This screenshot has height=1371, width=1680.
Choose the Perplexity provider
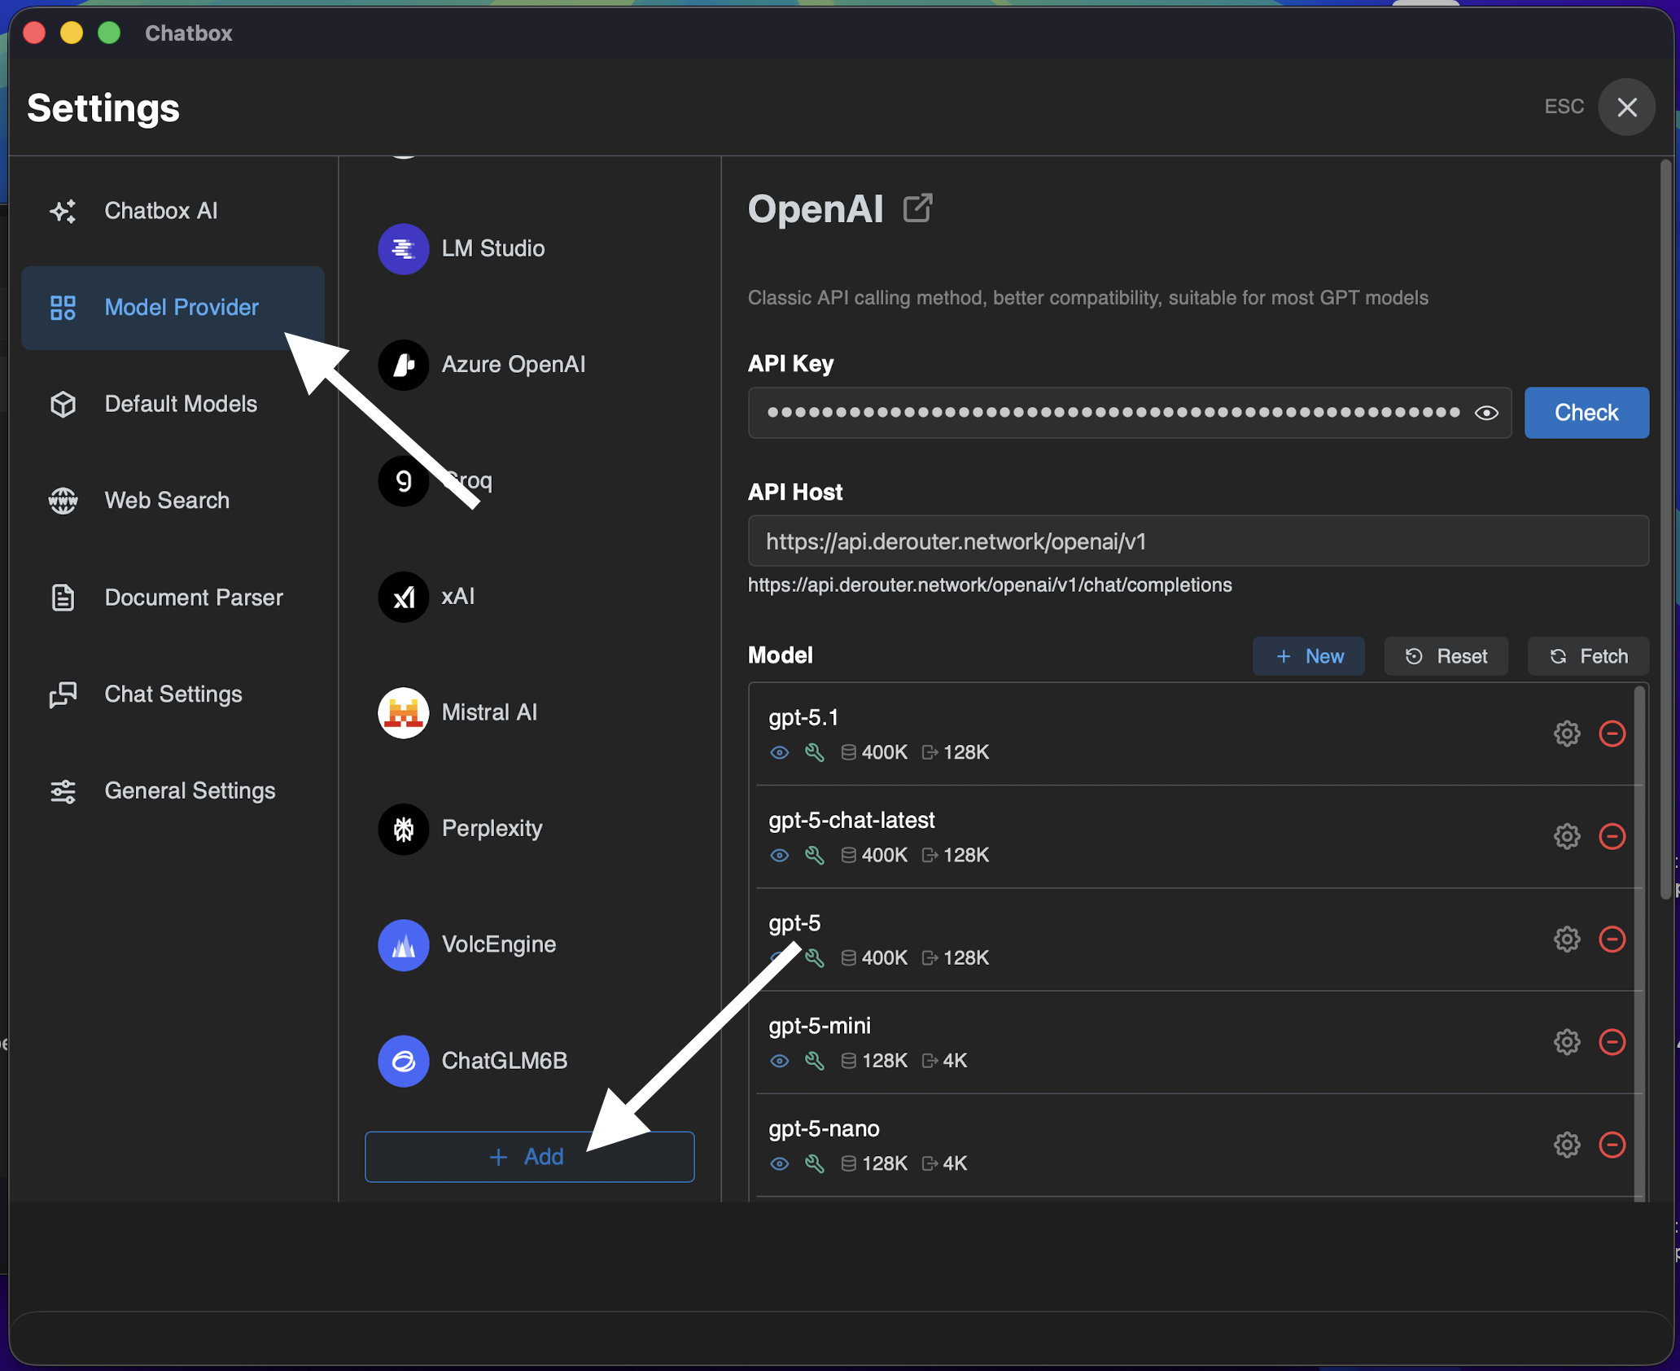[491, 828]
